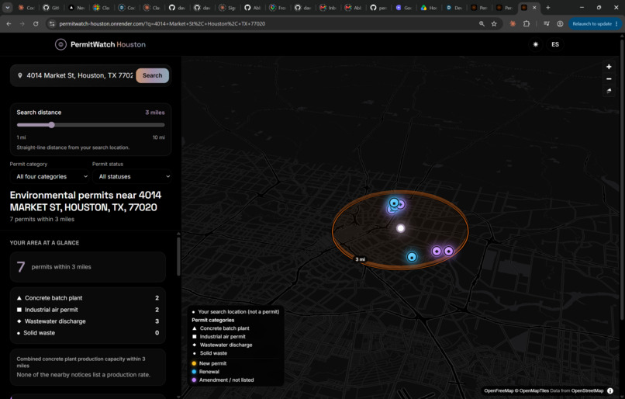The image size is (625, 399).
Task: Click the blue marker at top of circle
Action: click(394, 203)
